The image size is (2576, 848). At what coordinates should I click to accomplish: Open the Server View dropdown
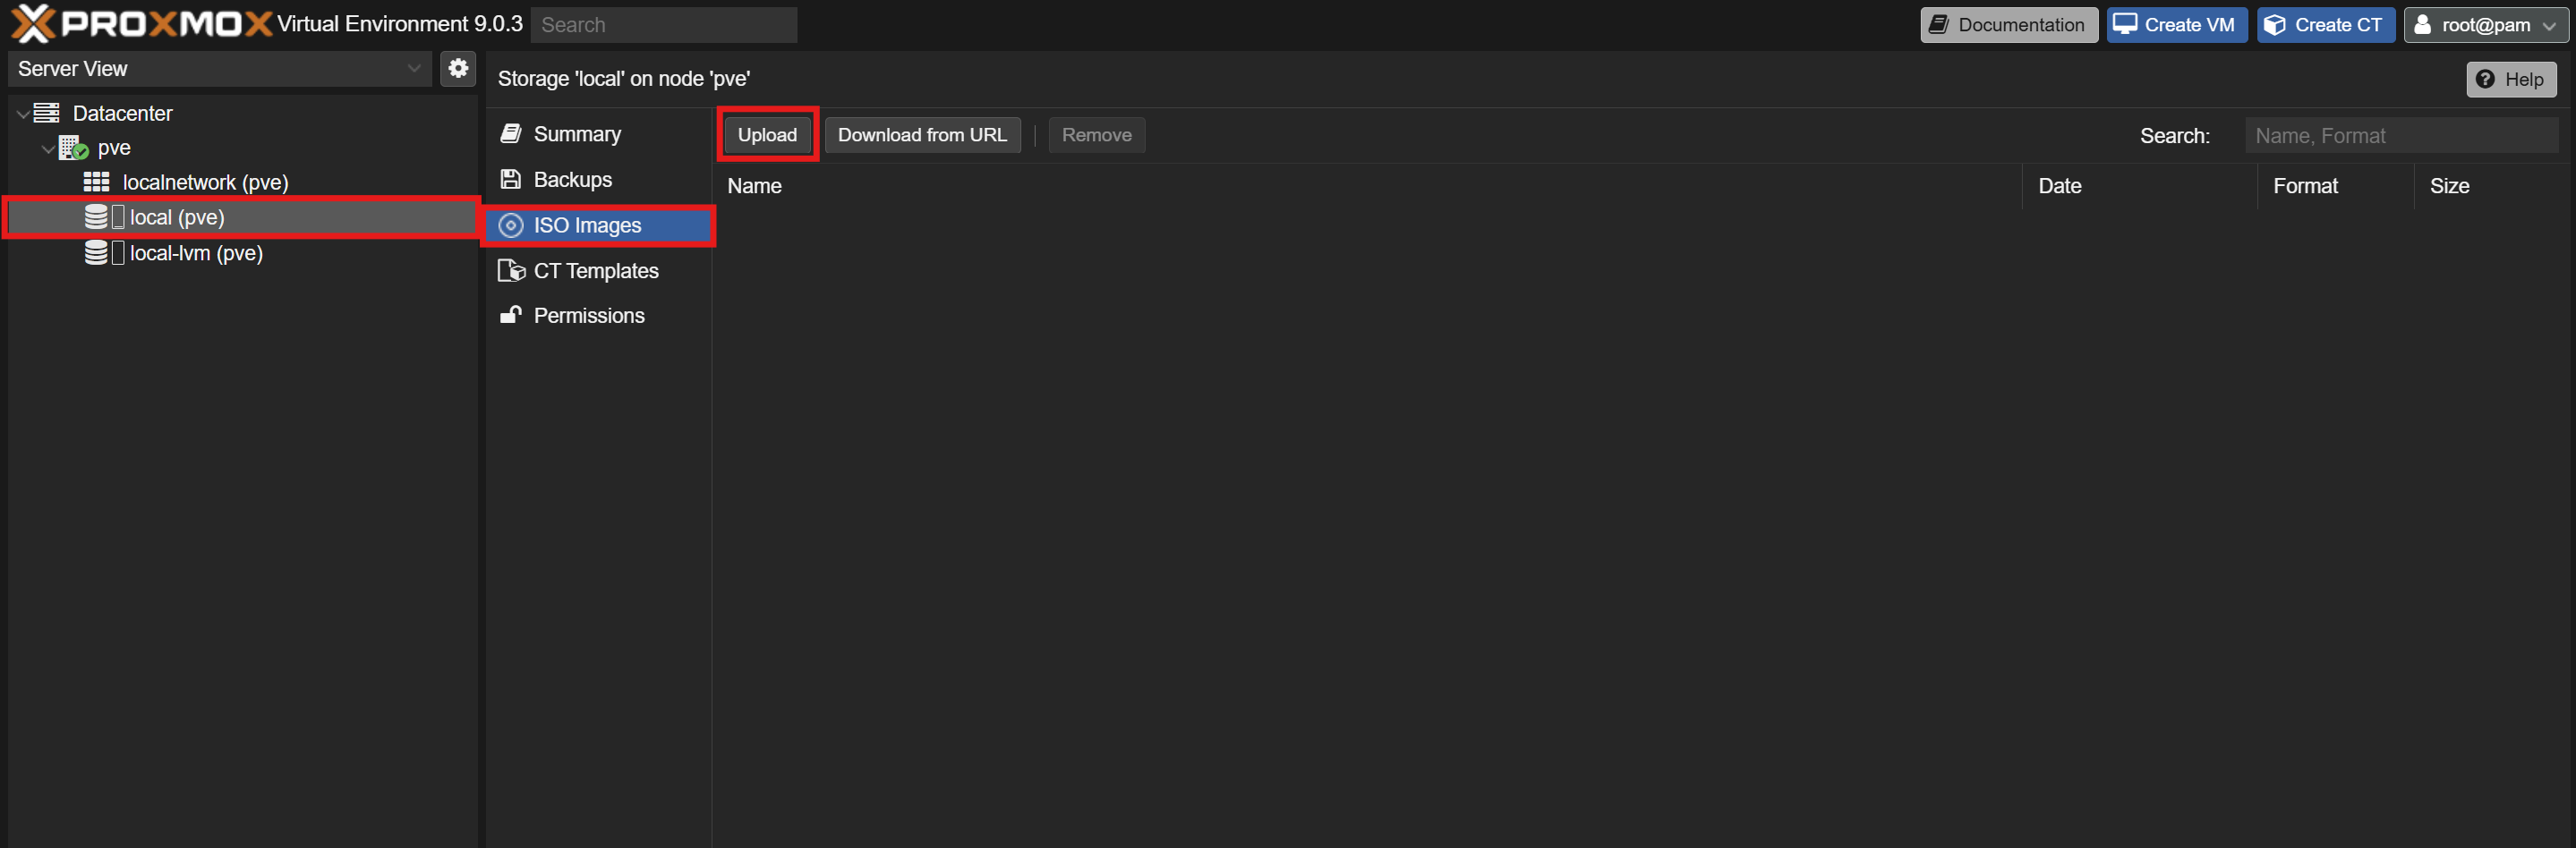(x=219, y=68)
